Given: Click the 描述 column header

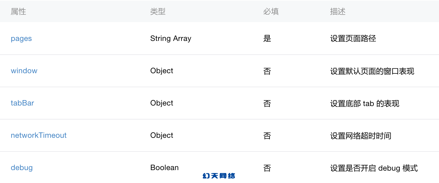Looking at the screenshot, I should [338, 12].
